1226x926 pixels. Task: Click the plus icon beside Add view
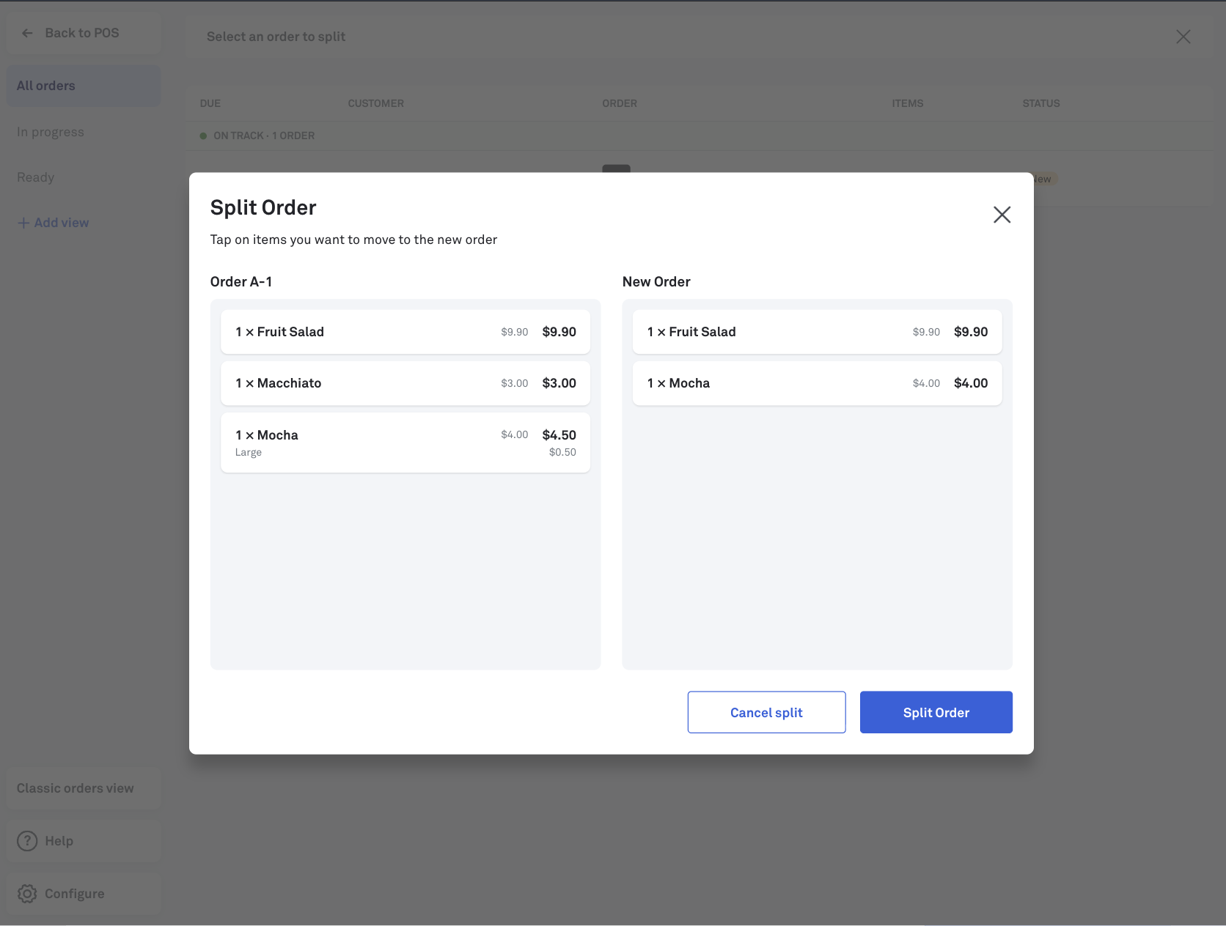(x=23, y=223)
